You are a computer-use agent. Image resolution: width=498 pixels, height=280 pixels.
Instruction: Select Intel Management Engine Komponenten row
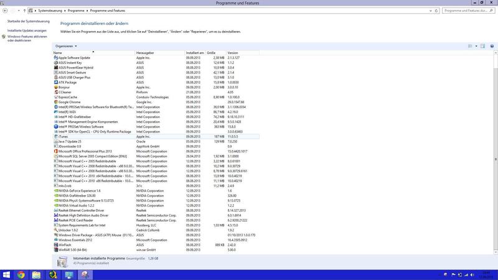(x=156, y=121)
